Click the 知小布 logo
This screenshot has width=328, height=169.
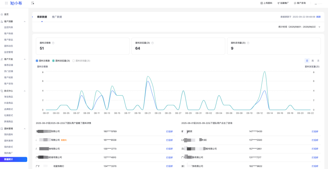(16, 3)
